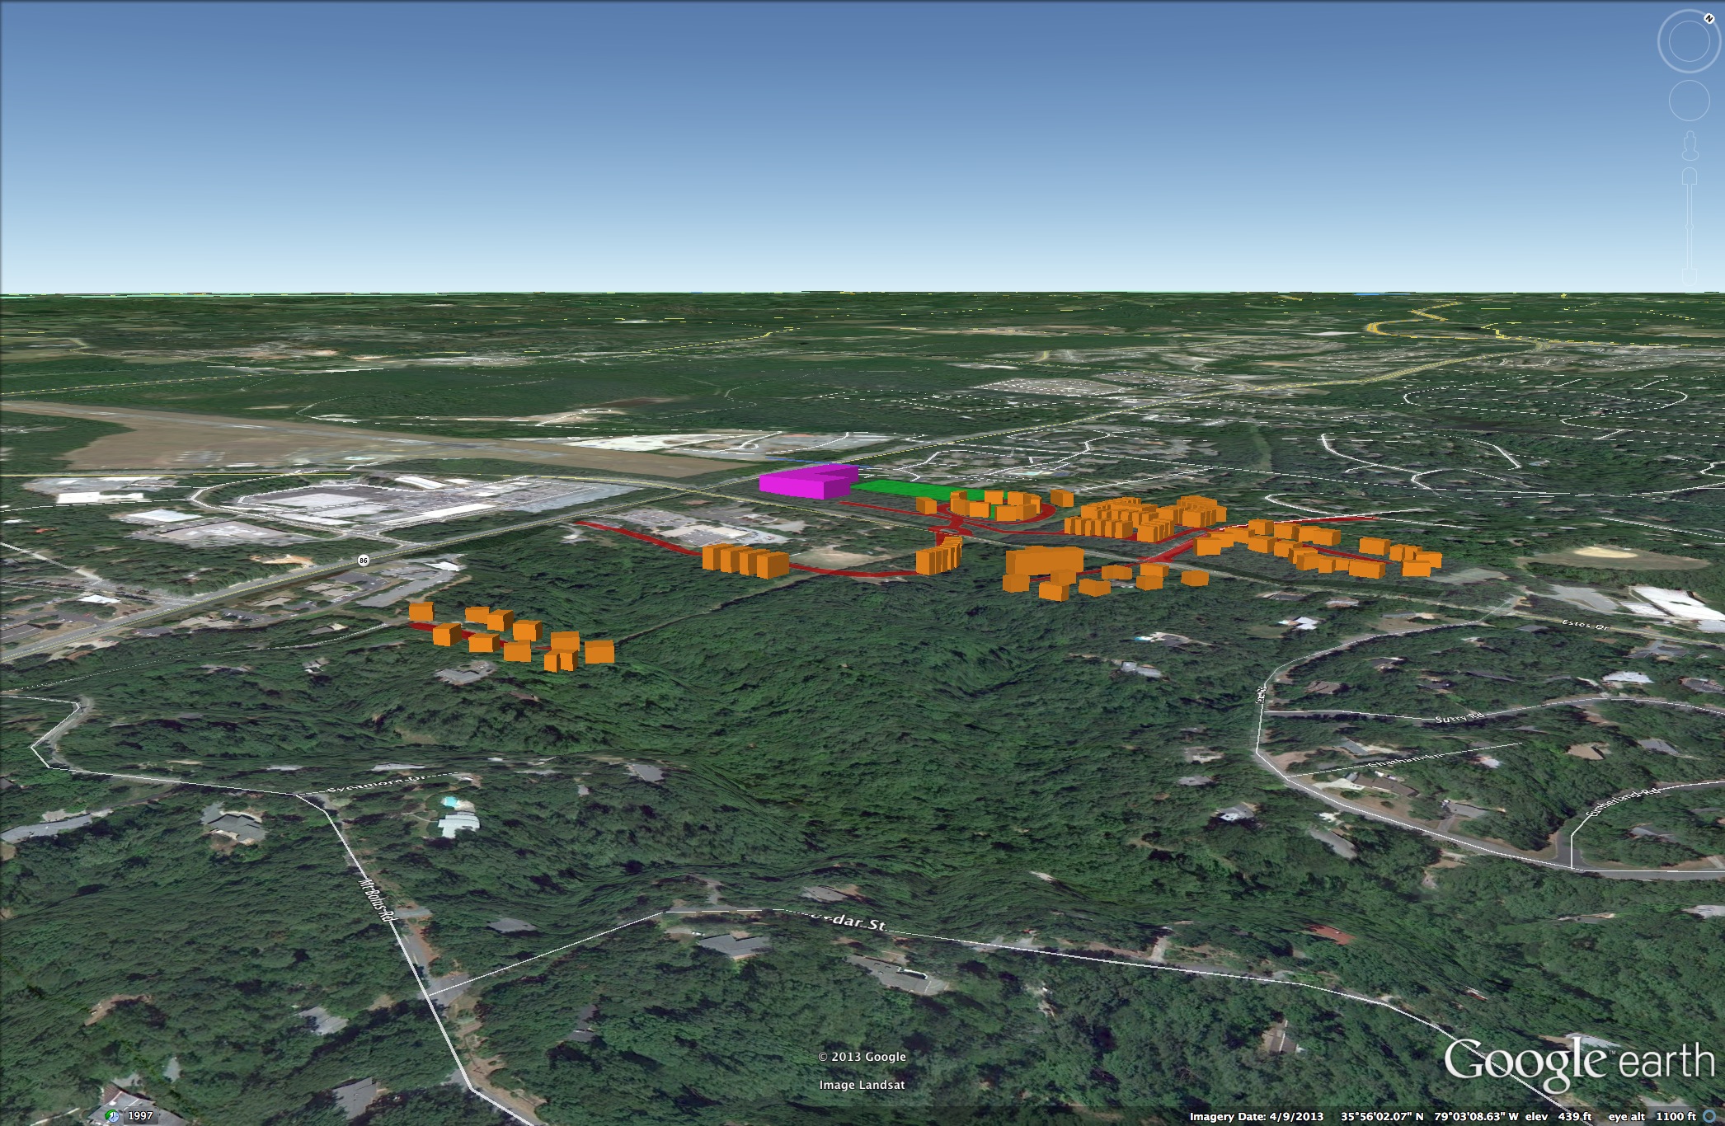The width and height of the screenshot is (1725, 1126).
Task: Click the zoom out button below slider
Action: click(x=1689, y=278)
